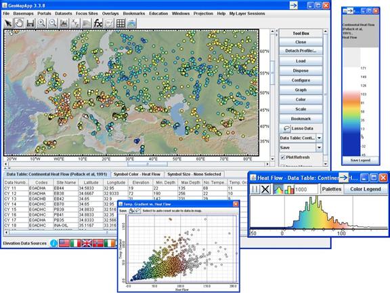390x293 pixels.
Task: Click the Latitude column header
Action: tap(91, 182)
